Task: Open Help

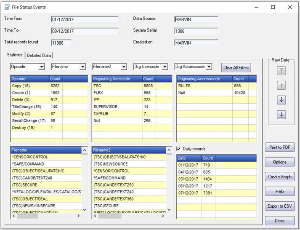Action: point(280,191)
